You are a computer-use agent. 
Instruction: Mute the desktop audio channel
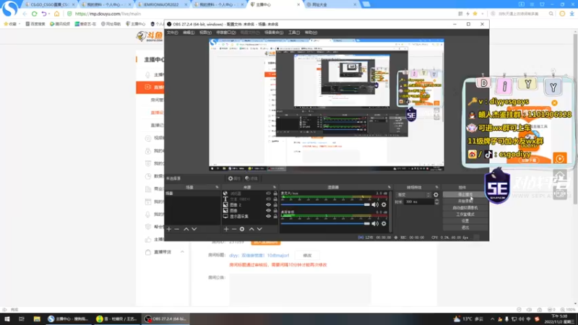(375, 224)
